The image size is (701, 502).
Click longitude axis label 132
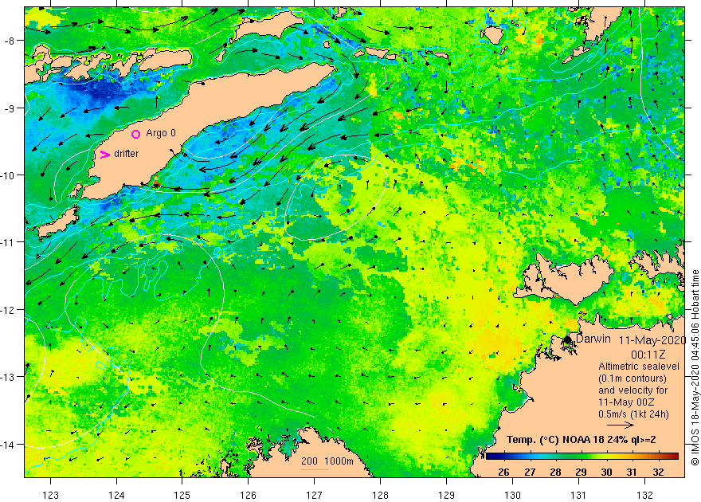(x=644, y=495)
